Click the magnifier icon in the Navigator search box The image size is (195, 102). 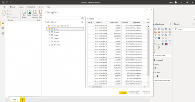click(x=82, y=18)
